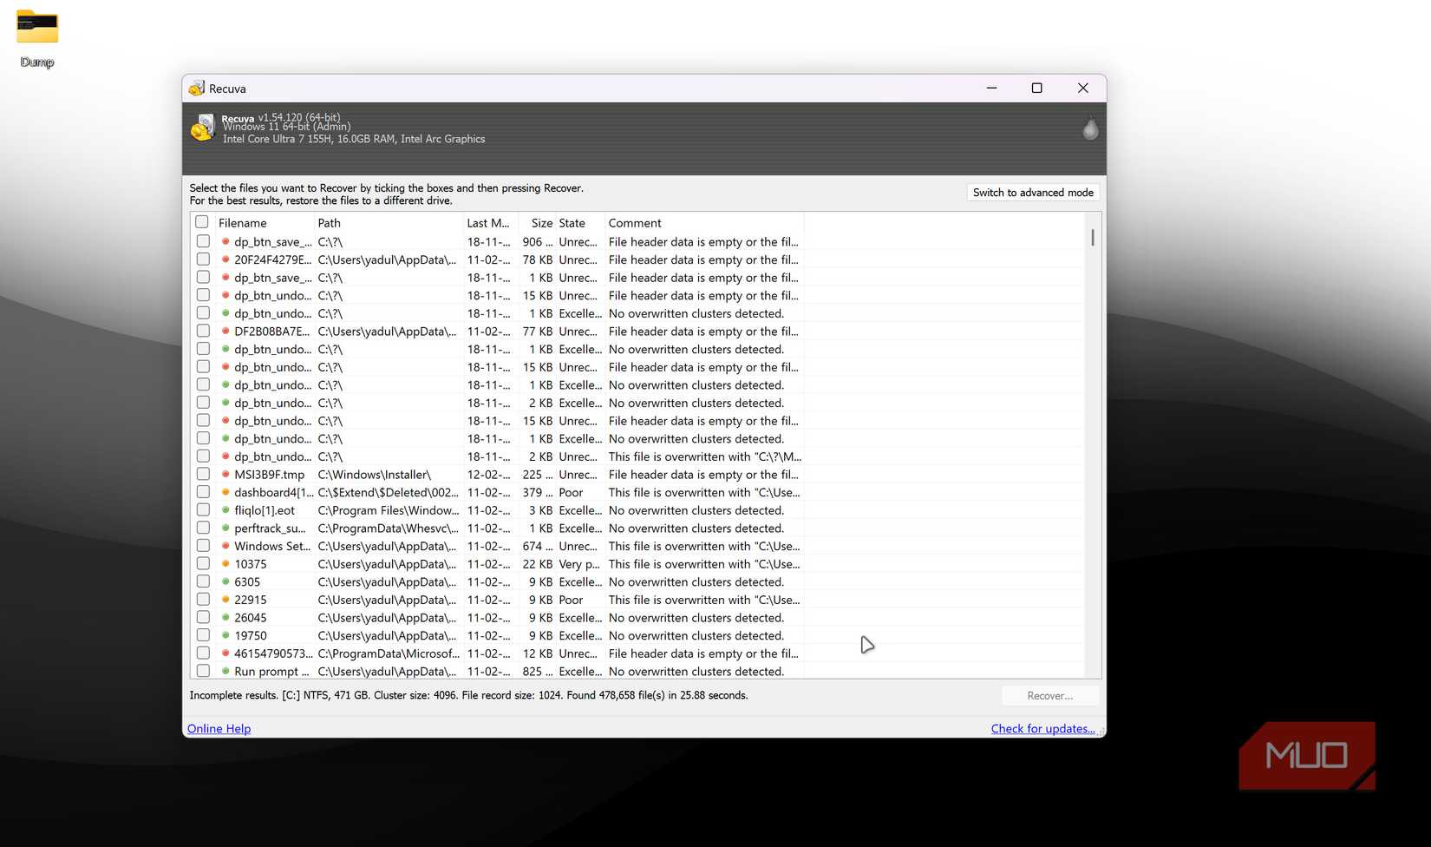This screenshot has width=1431, height=847.
Task: Click the green status dot beside file 6305
Action: [x=225, y=581]
